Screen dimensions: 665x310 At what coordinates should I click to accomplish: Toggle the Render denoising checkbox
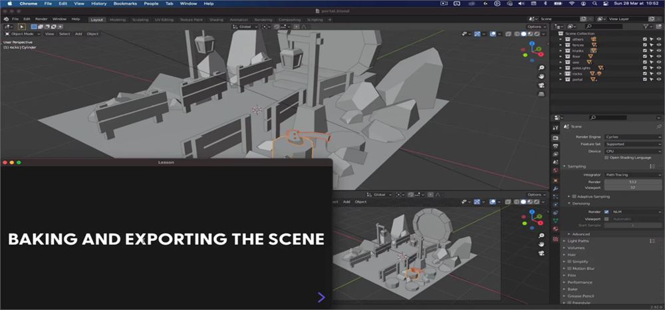606,212
